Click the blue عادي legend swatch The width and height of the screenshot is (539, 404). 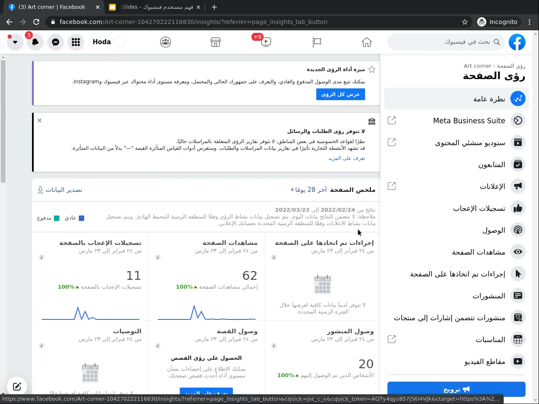pos(82,218)
